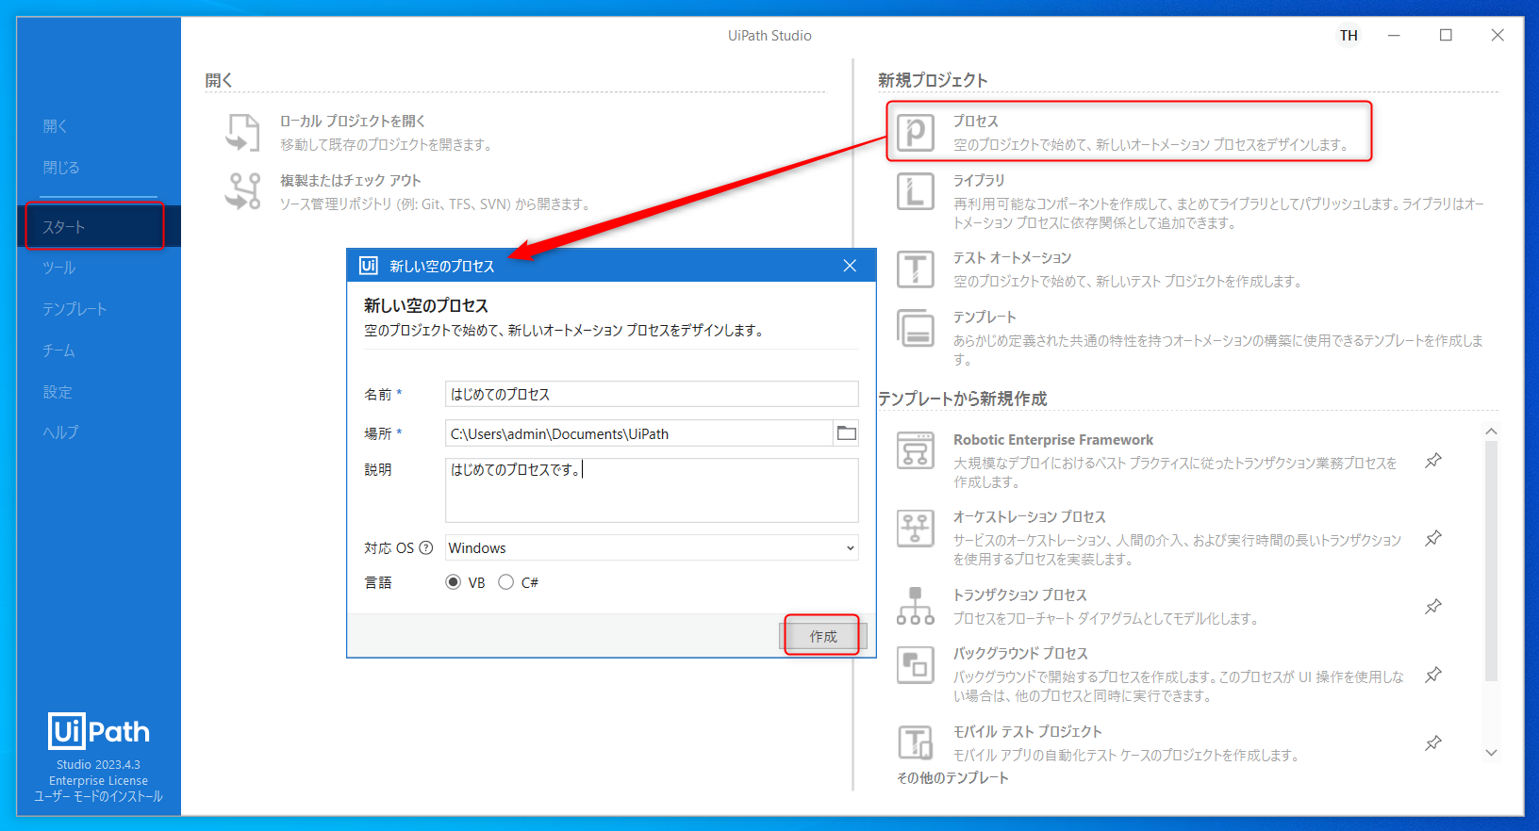Click the バックグラウンド プロセス title
1539x831 pixels.
(x=1020, y=653)
